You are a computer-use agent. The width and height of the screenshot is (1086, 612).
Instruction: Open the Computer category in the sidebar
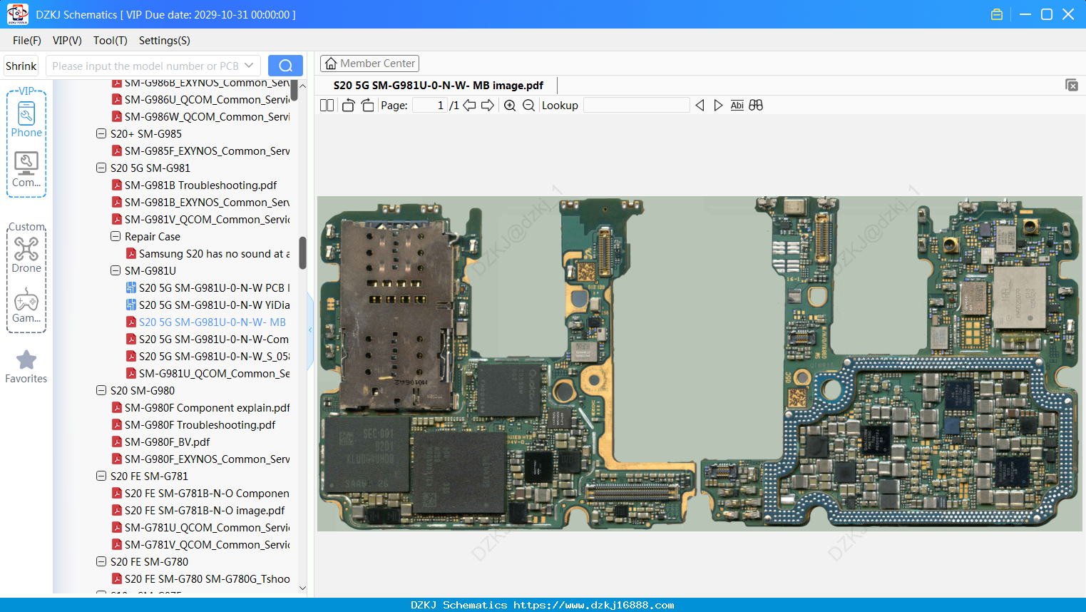[26, 170]
